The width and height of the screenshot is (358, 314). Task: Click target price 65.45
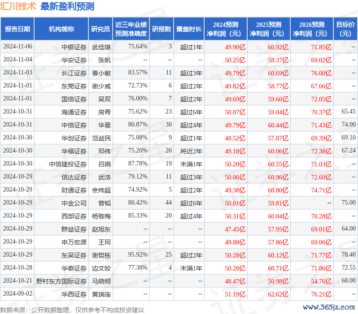349,111
